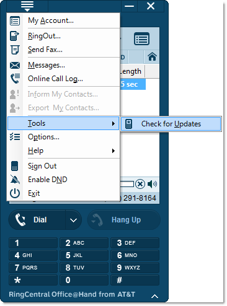Viewport: 227px width, 306px height.
Task: Click the Sign Out phone icon
Action: pyautogui.click(x=14, y=166)
